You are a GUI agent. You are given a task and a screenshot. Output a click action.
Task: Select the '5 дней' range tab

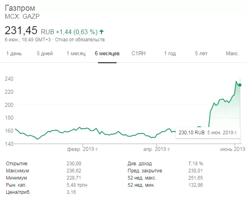click(x=45, y=54)
